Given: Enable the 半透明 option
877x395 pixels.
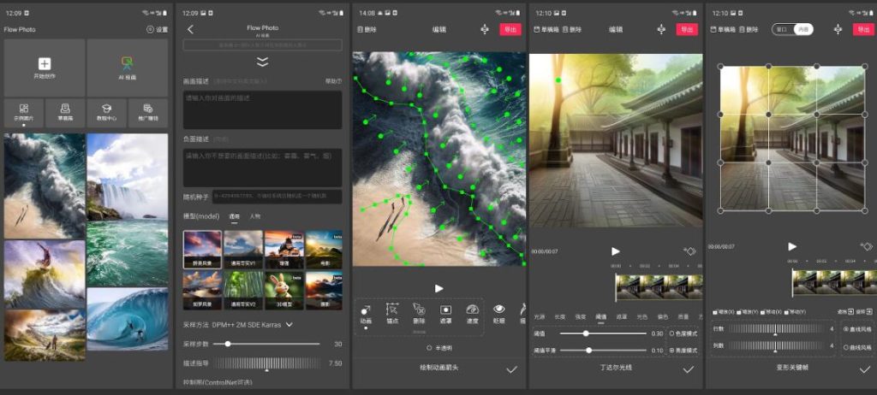Looking at the screenshot, I should pos(428,348).
